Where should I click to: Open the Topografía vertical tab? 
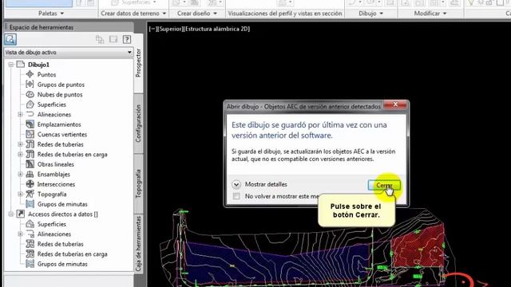tap(138, 183)
